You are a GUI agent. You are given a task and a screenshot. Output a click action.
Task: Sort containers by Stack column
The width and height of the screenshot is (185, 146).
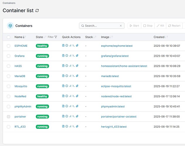pos(91,37)
